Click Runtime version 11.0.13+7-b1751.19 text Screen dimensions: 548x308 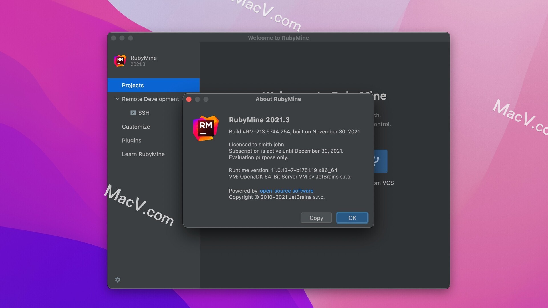283,170
